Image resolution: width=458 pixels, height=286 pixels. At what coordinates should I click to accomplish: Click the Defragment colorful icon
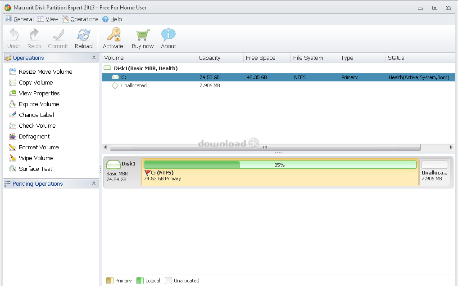pyautogui.click(x=13, y=136)
